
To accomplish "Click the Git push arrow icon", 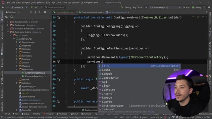I will tap(32, 7).
